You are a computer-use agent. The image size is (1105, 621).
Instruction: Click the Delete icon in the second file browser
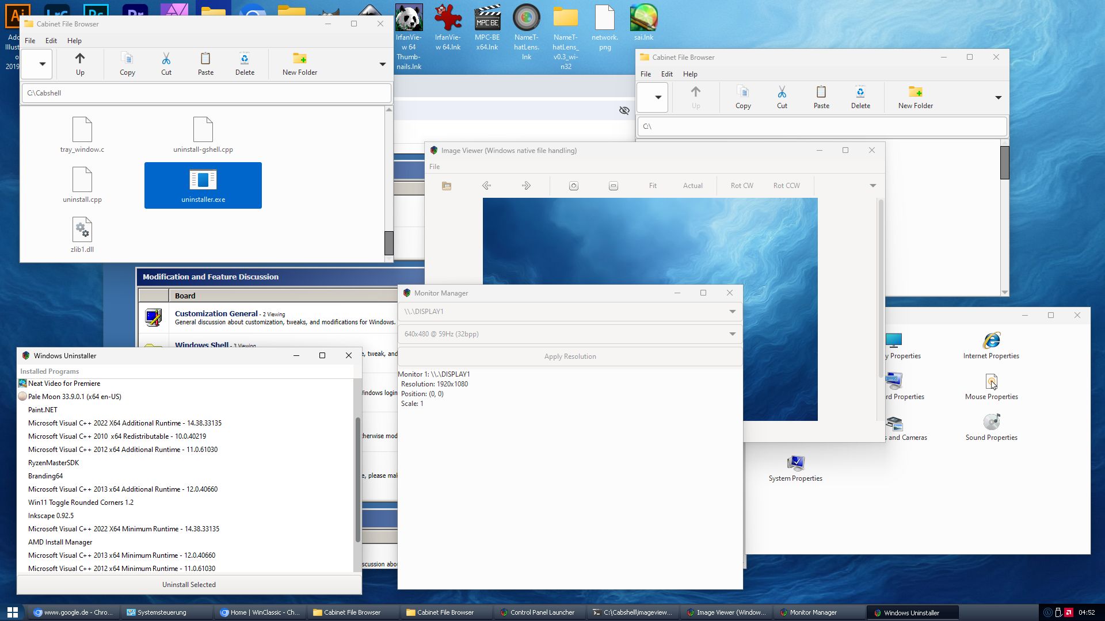(x=860, y=97)
